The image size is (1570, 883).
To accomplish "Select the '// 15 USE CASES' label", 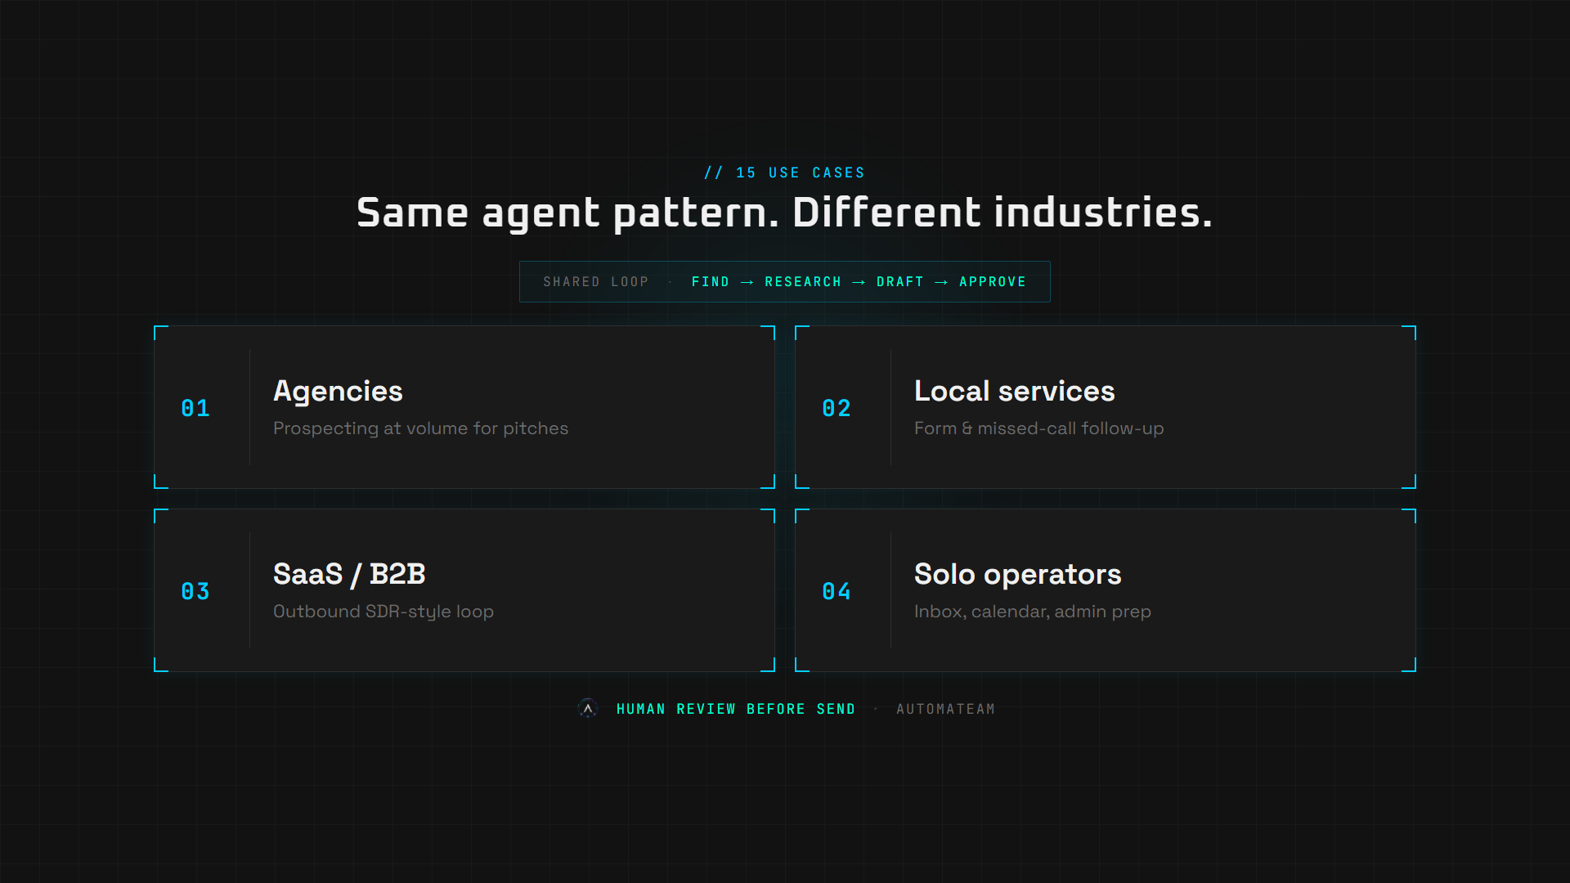I will point(784,173).
